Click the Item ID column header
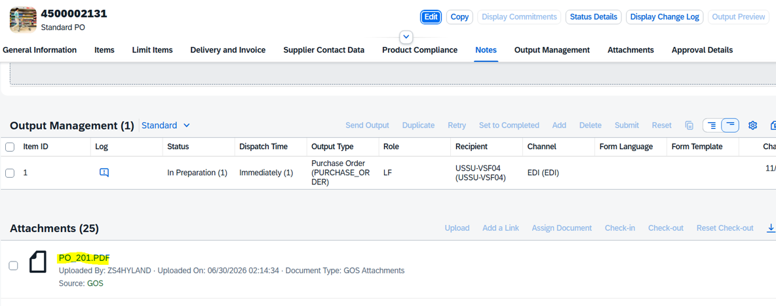Screen dimensions: 776x306 pos(35,146)
